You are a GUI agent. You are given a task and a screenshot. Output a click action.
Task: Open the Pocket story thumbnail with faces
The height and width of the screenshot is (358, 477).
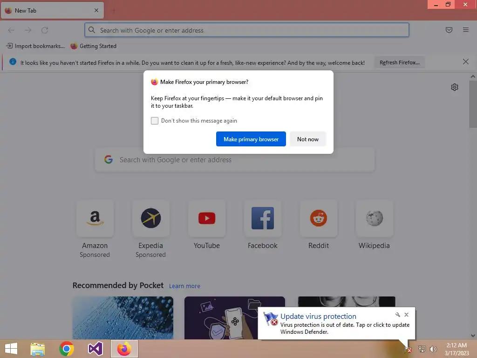coord(347,302)
